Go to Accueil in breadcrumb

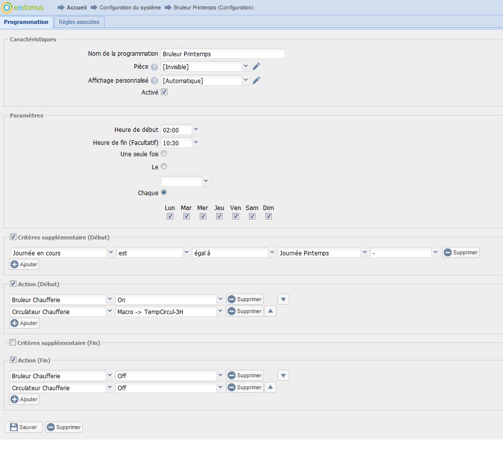[x=76, y=7]
